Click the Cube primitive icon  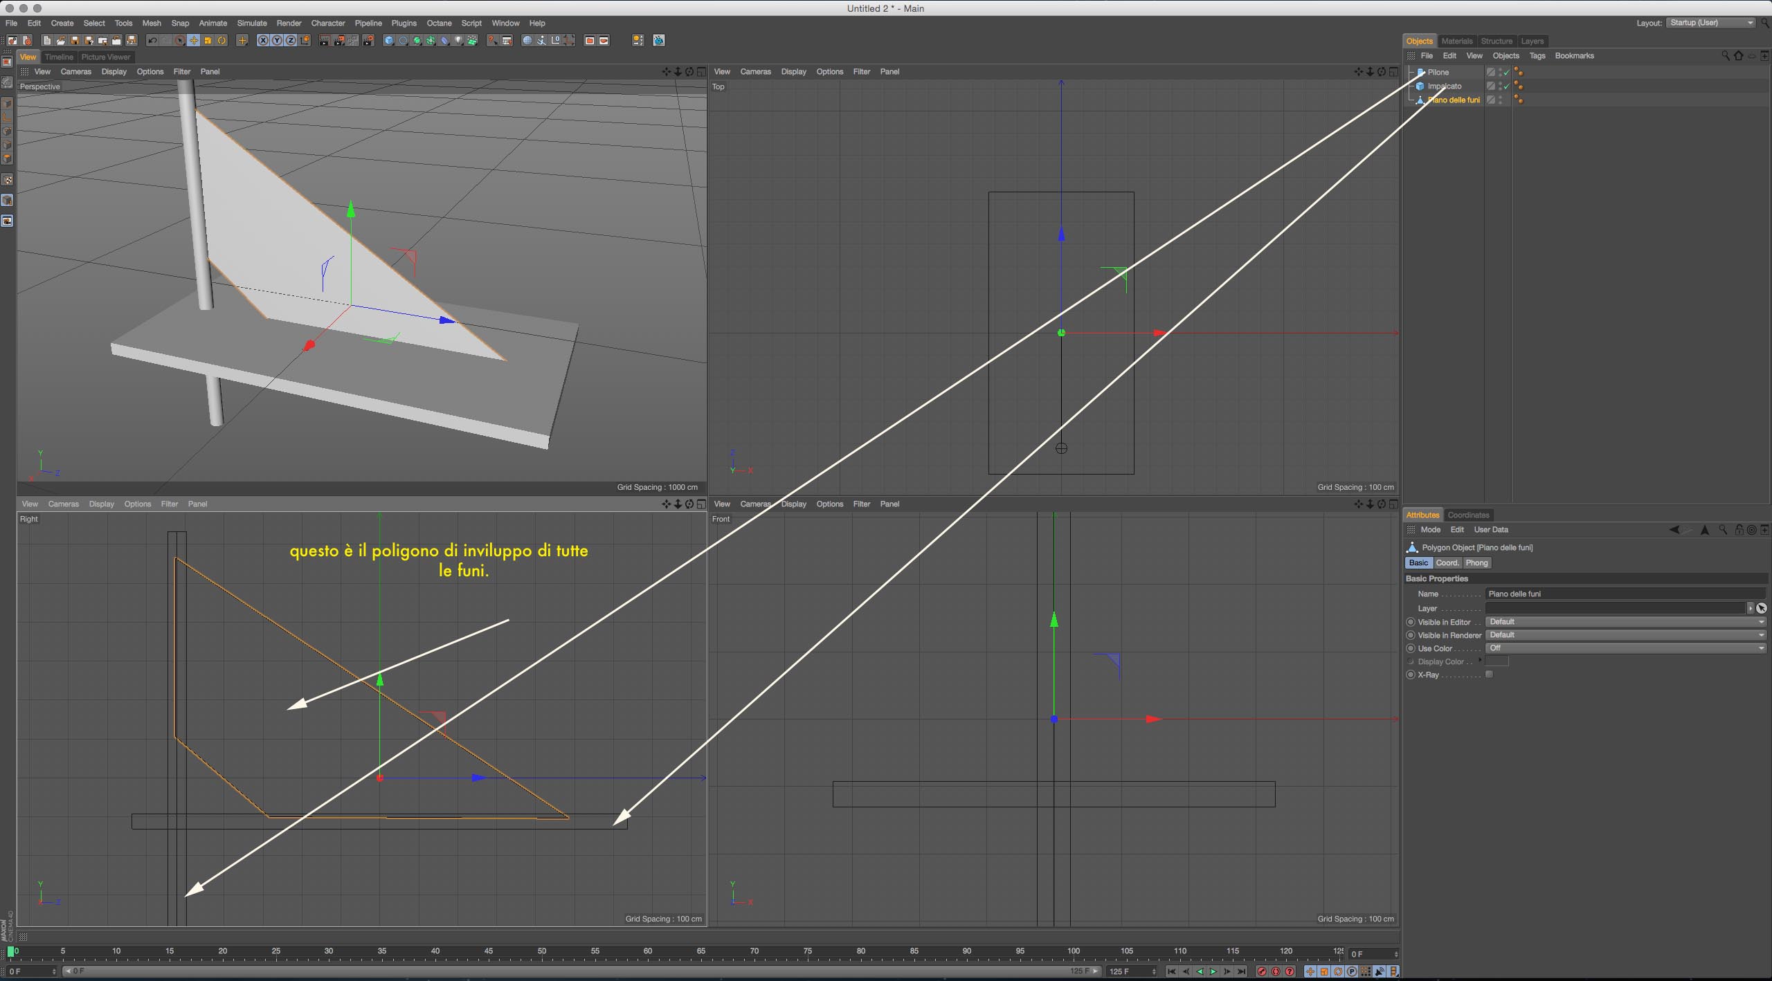(x=389, y=41)
